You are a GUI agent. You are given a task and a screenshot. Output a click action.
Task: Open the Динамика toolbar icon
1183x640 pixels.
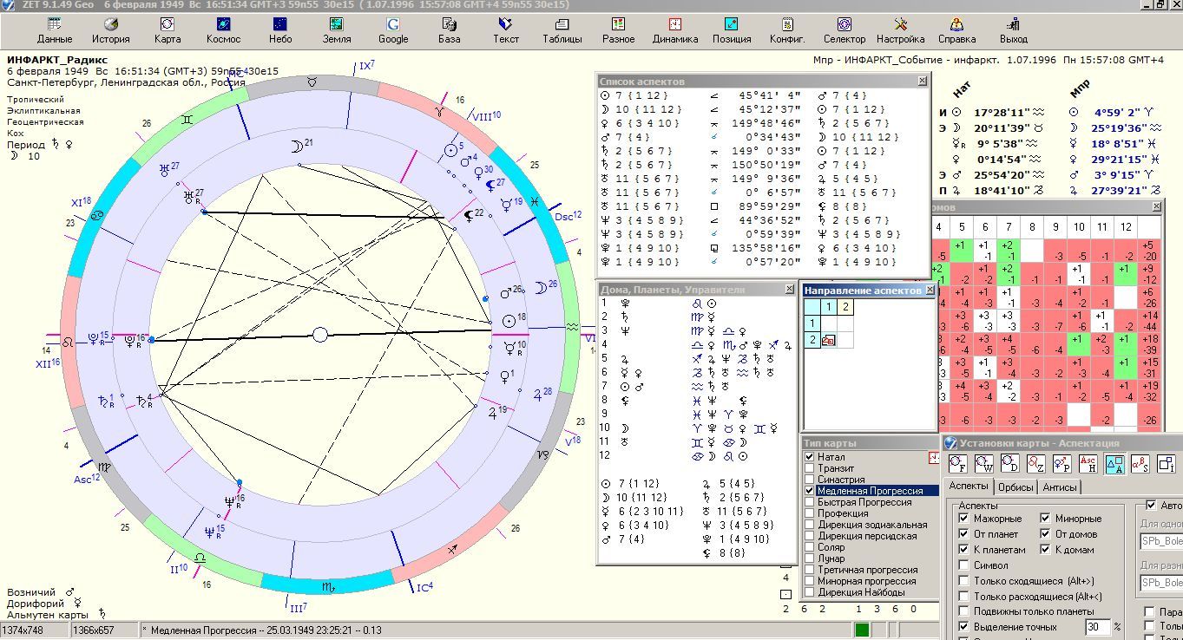click(674, 30)
